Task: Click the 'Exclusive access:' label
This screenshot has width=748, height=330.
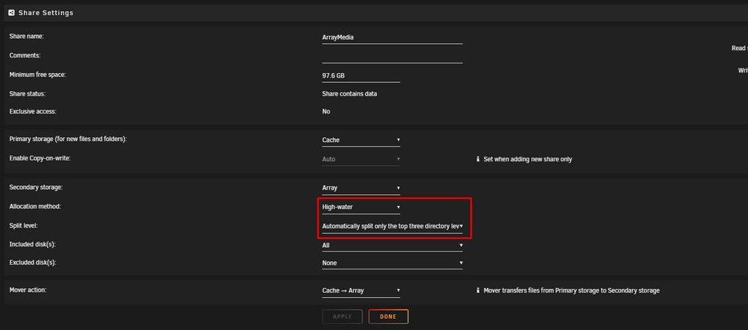Action: click(x=33, y=111)
